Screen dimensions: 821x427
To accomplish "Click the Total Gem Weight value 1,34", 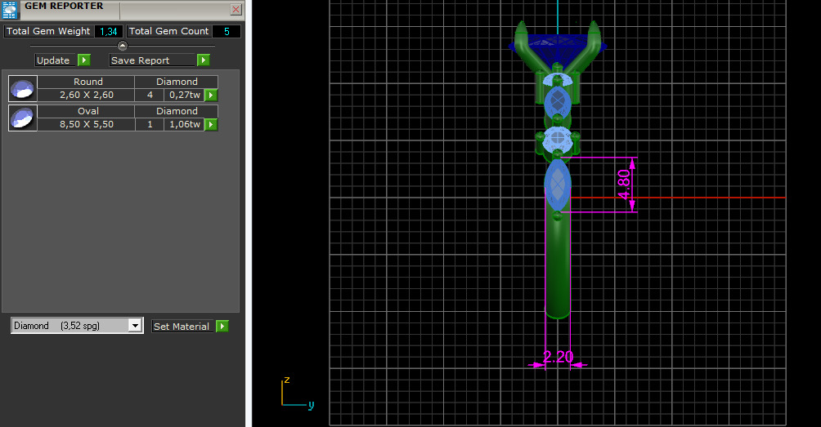I will click(109, 31).
